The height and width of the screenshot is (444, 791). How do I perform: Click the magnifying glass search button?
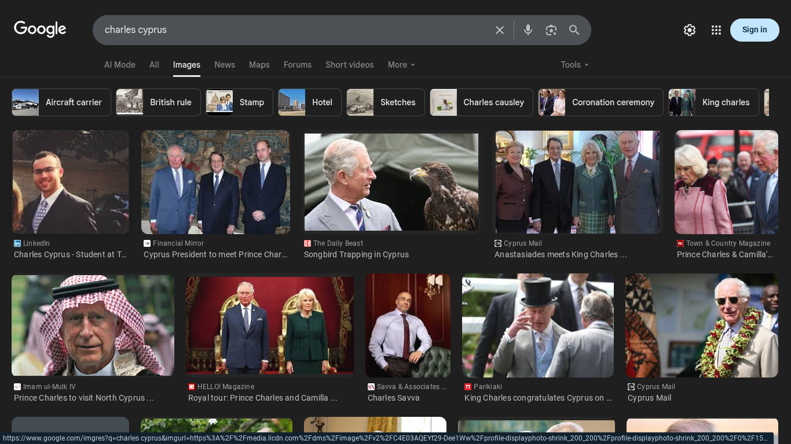pyautogui.click(x=574, y=30)
